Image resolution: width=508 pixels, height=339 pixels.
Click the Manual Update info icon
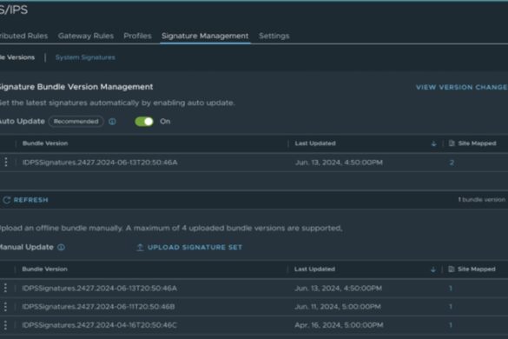[x=61, y=247]
